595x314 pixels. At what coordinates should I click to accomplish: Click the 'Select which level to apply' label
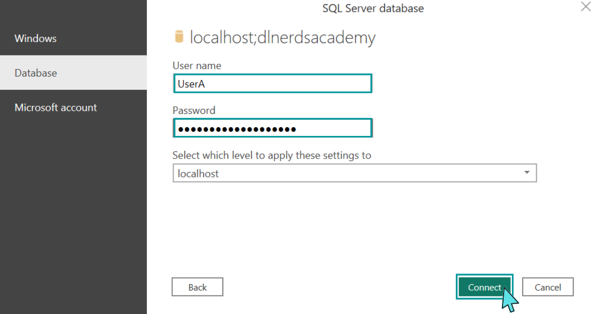(272, 155)
